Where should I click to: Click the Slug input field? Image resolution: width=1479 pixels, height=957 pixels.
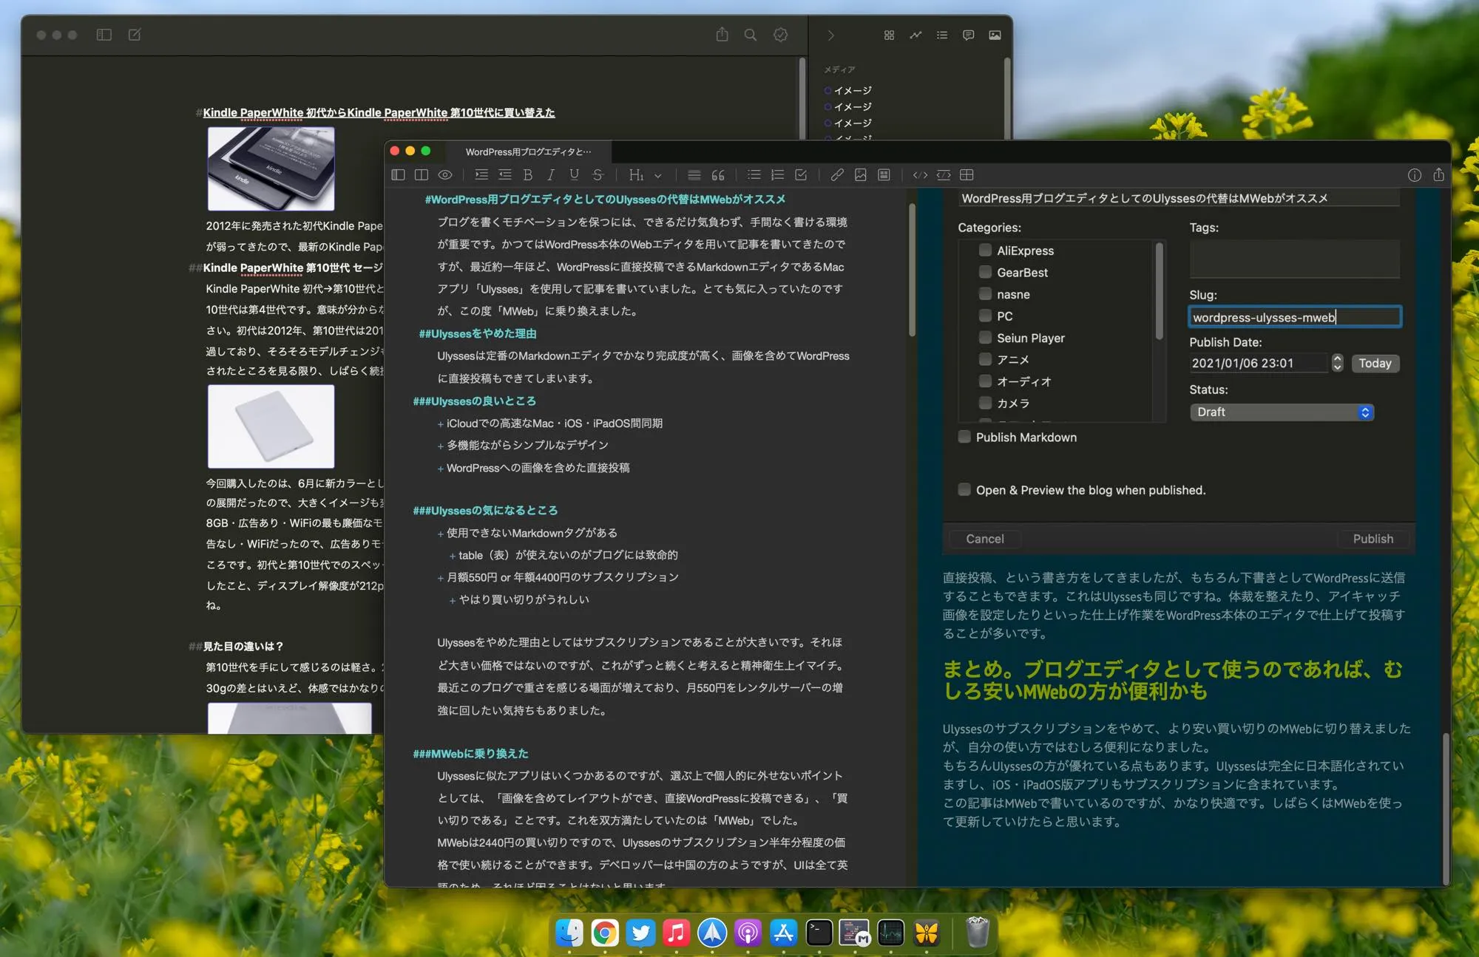pyautogui.click(x=1294, y=317)
